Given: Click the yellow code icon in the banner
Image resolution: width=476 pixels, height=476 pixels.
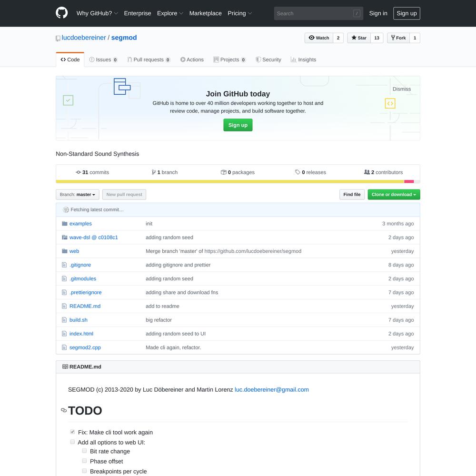Looking at the screenshot, I should tap(390, 103).
